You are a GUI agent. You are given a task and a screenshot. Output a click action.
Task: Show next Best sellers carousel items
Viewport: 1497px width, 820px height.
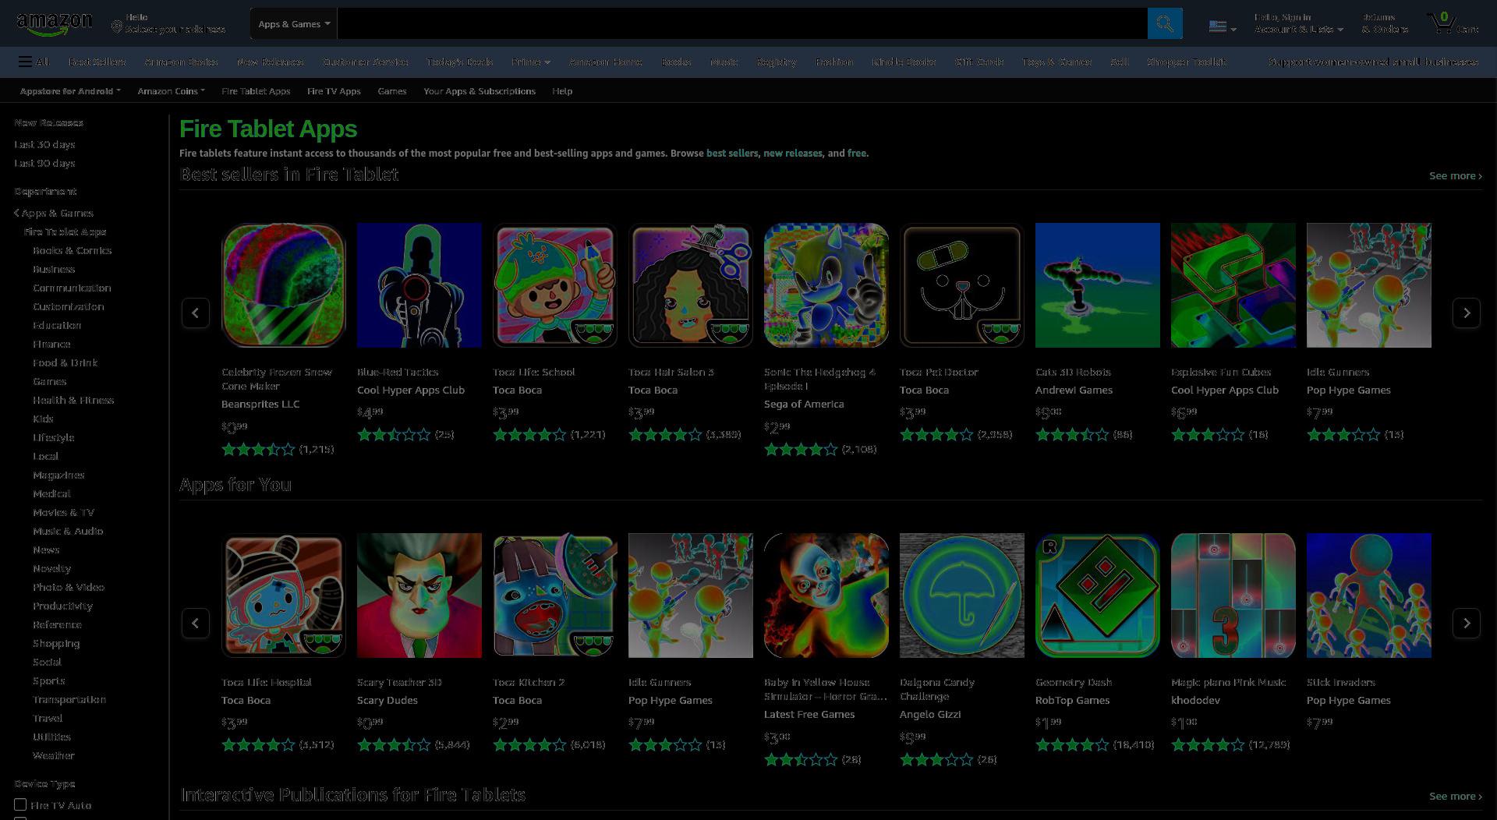[x=1466, y=313]
